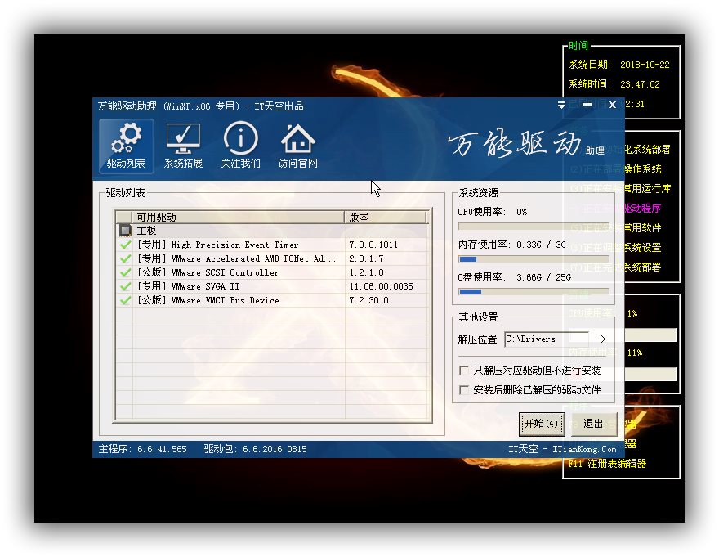
Task: Open the 关注我们 info tab
Action: pyautogui.click(x=240, y=146)
